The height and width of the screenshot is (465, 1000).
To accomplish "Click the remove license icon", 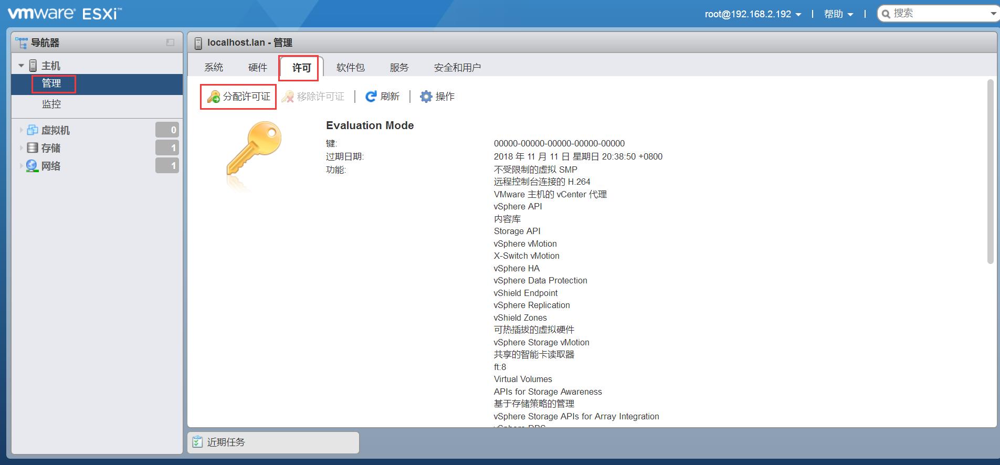I will [x=288, y=97].
